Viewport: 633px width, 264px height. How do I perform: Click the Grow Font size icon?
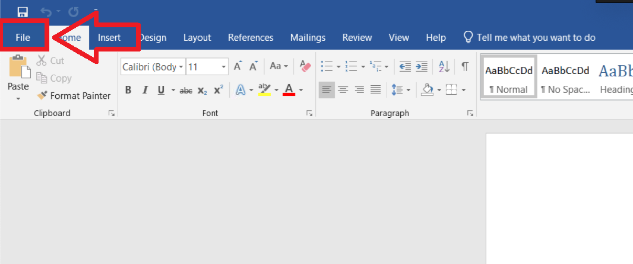[x=238, y=67]
